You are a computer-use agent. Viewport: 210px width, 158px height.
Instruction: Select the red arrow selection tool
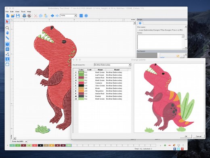[x=7, y=21]
